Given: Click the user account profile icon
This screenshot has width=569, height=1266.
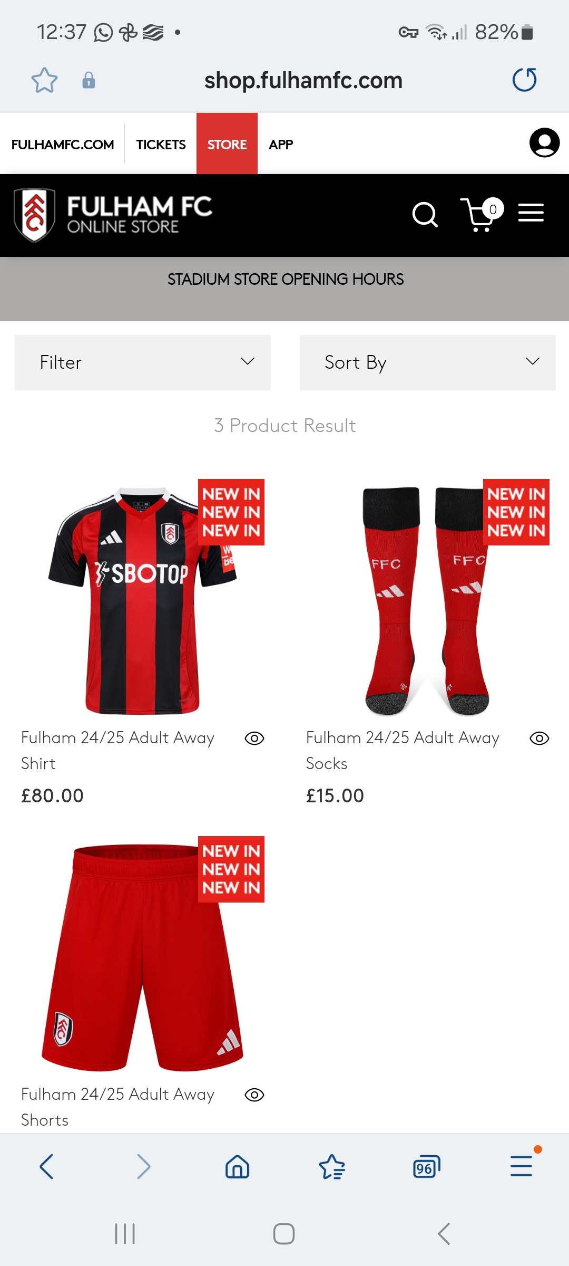Looking at the screenshot, I should point(544,142).
